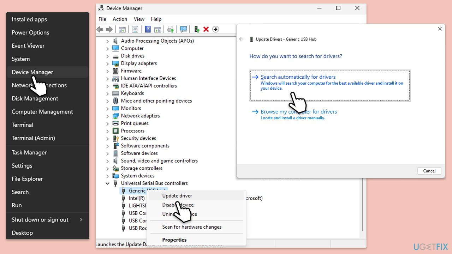Expand the Network adapters chevron
Screen dimensions: 452x254
(x=108, y=116)
